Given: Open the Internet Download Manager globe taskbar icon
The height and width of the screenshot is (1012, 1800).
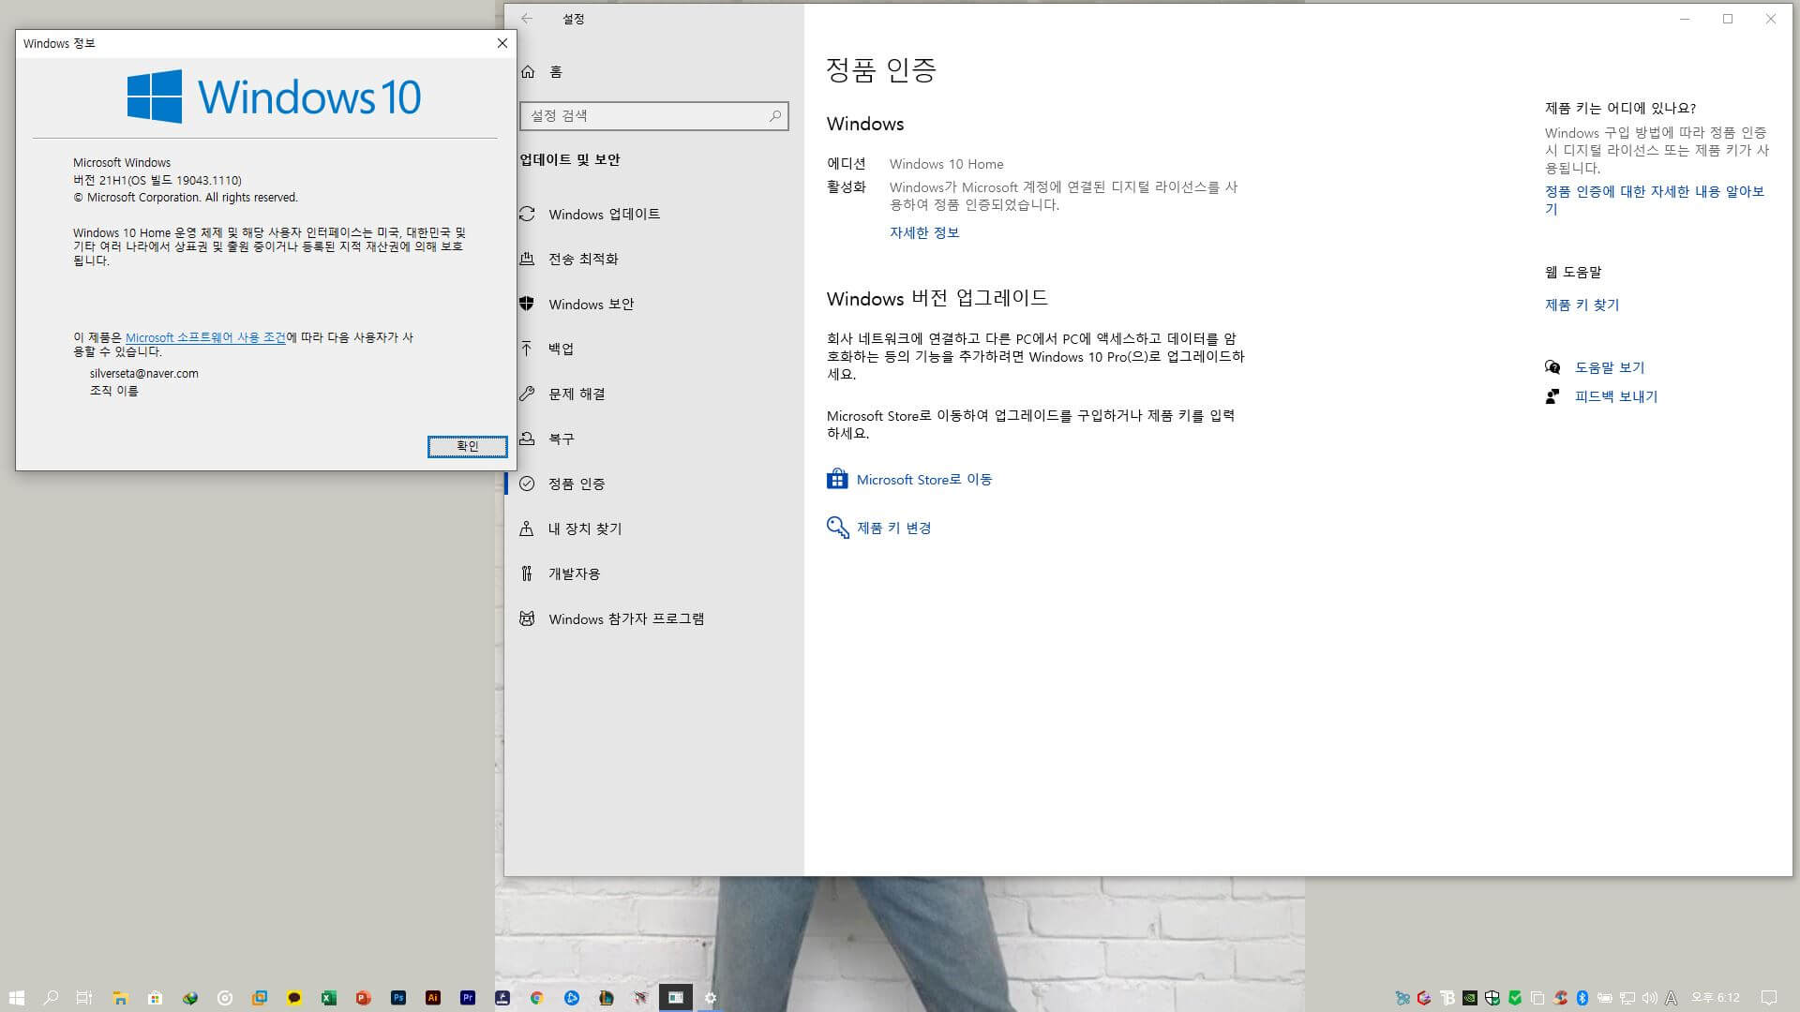Looking at the screenshot, I should click(190, 998).
